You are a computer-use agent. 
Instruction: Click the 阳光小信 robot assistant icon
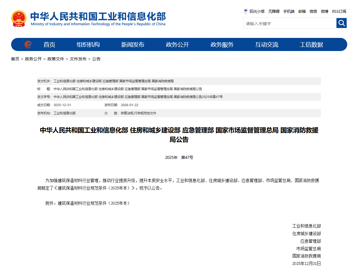(x=246, y=11)
